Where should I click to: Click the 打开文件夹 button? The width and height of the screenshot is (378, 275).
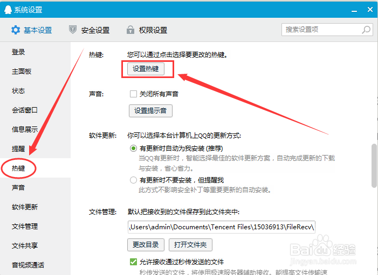pyautogui.click(x=190, y=245)
